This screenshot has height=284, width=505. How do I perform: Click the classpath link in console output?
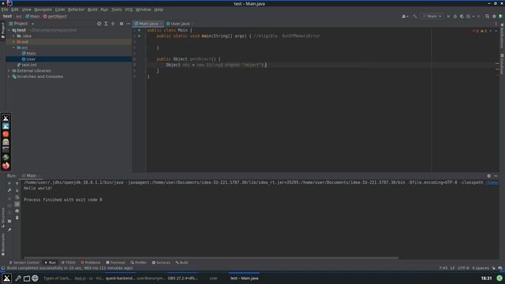(x=492, y=182)
